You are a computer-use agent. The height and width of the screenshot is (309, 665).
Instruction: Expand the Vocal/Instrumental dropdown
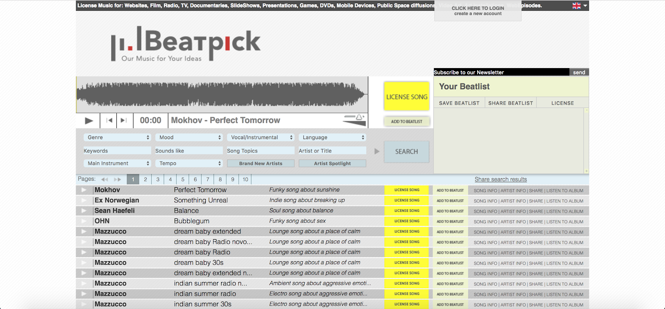tap(261, 137)
